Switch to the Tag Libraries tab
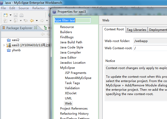This screenshot has width=167, height=119. pyautogui.click(x=136, y=30)
